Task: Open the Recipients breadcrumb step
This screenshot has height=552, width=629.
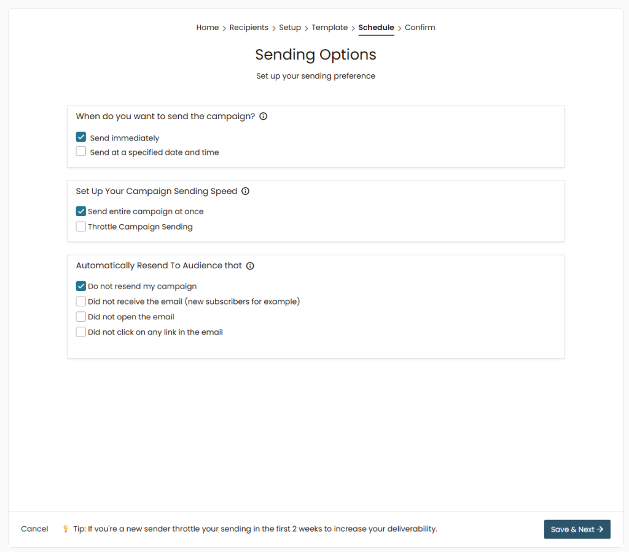Action: (249, 28)
